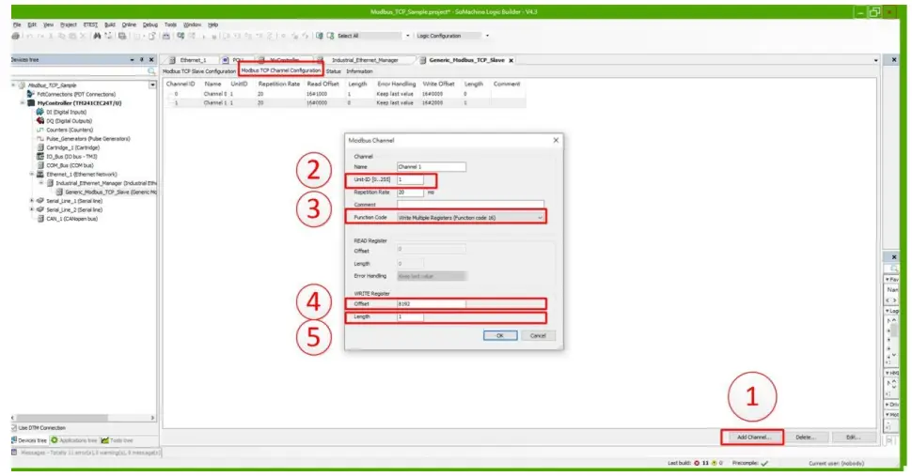
Task: Collapse the Ethernet_1 tree node
Action: [x=32, y=174]
